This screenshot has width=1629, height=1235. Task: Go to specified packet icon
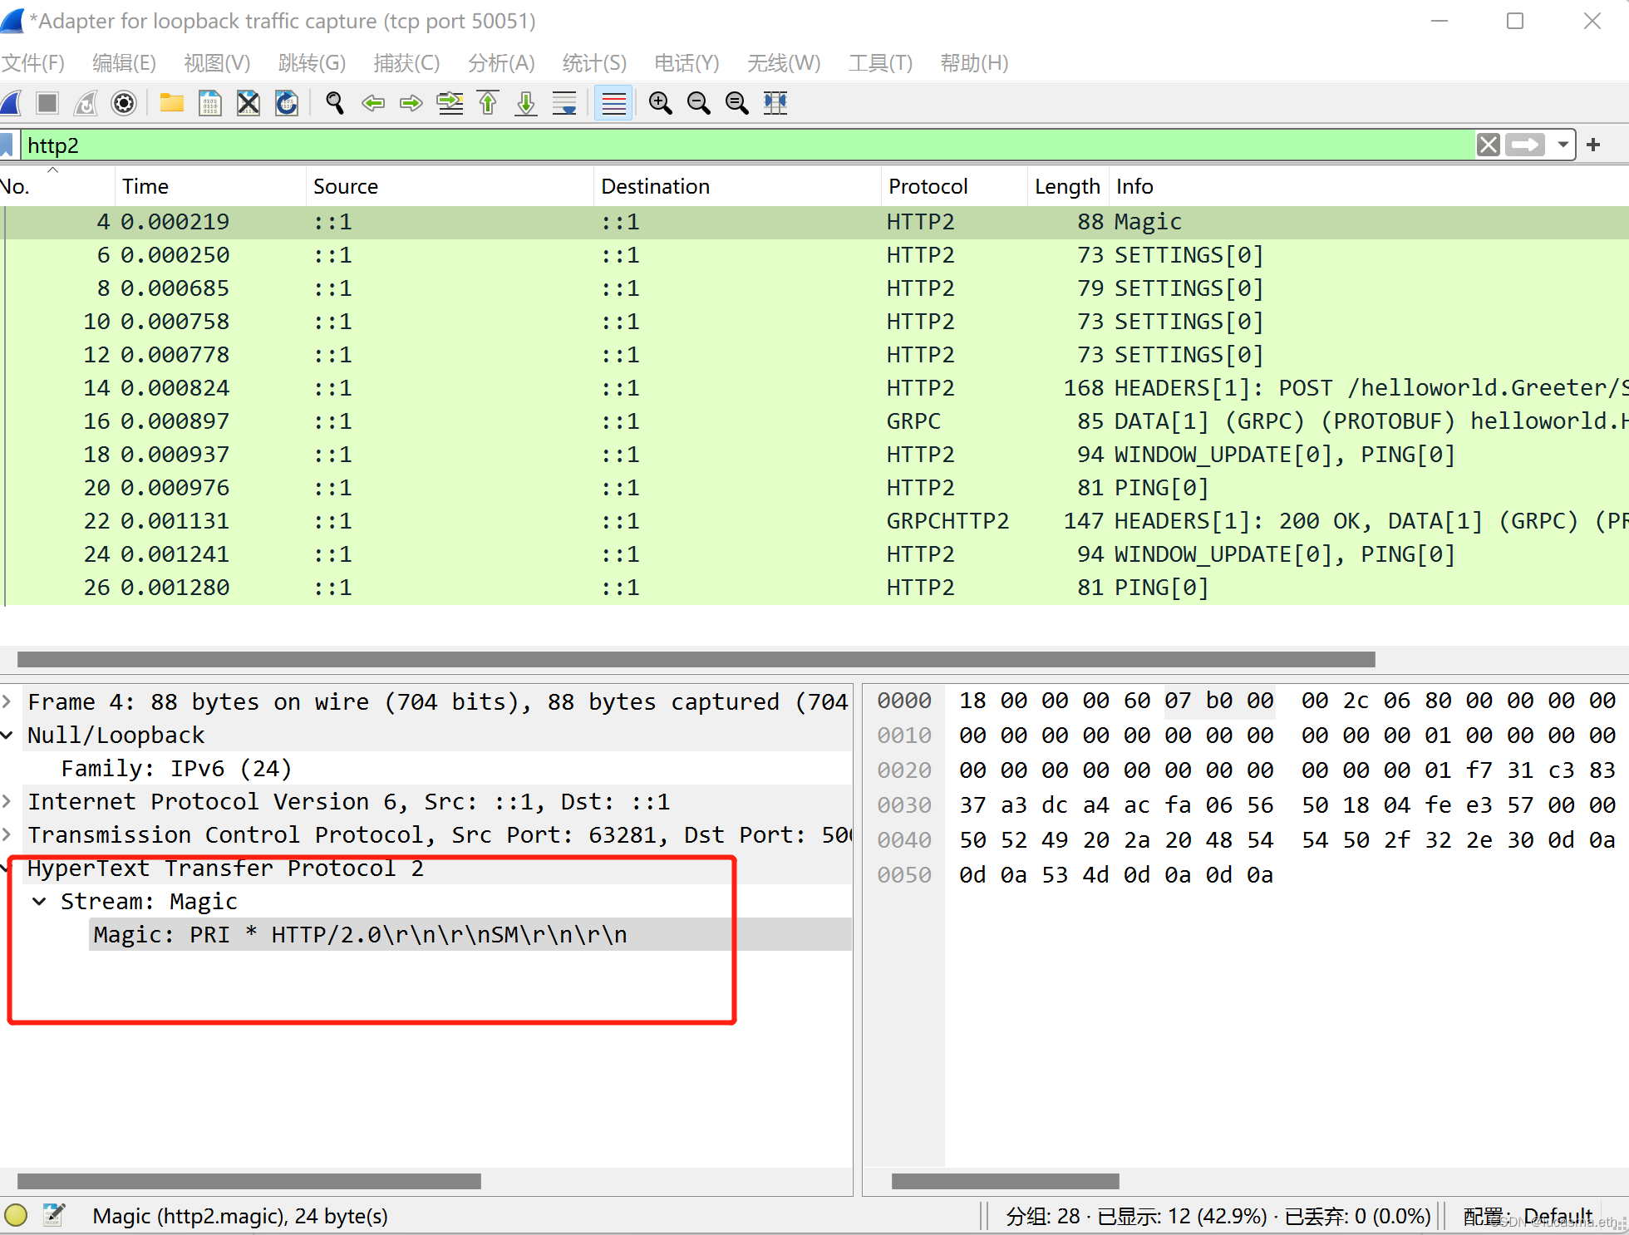pos(450,103)
